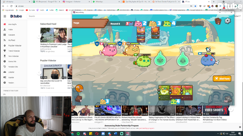Switch to the WhatsApp browser tab
The width and height of the screenshot is (243, 136).
point(106,2)
